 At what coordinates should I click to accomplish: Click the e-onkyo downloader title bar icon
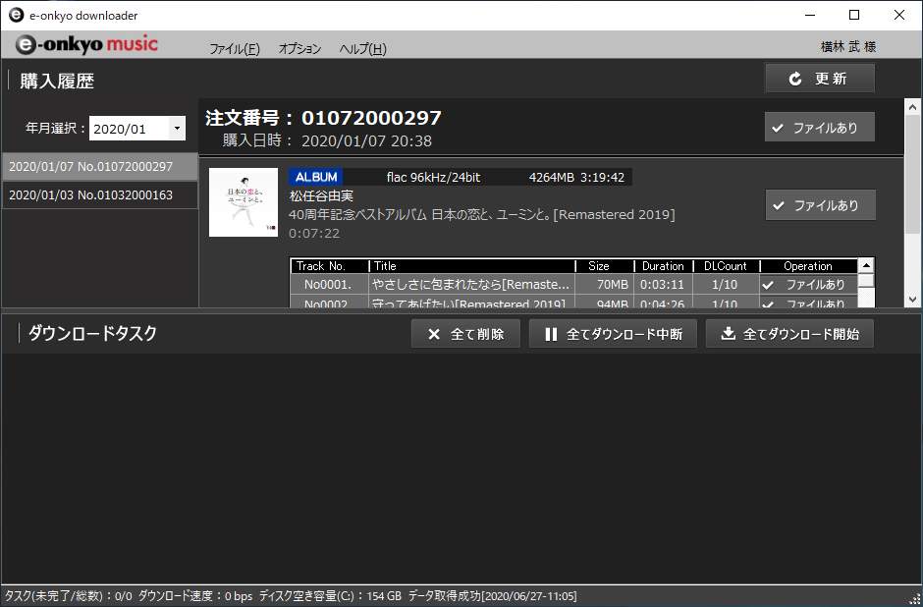[x=16, y=16]
